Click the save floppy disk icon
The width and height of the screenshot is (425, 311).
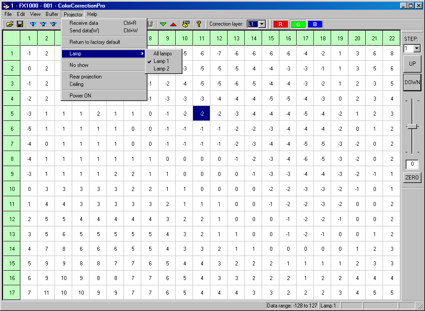(x=20, y=24)
